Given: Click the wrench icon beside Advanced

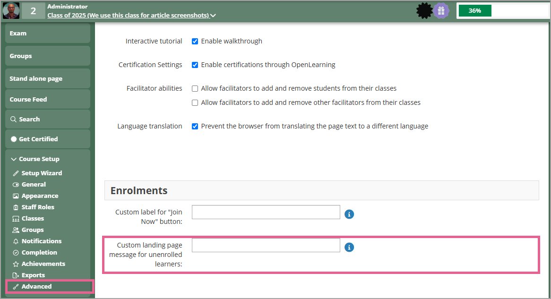Looking at the screenshot, I should tap(16, 287).
